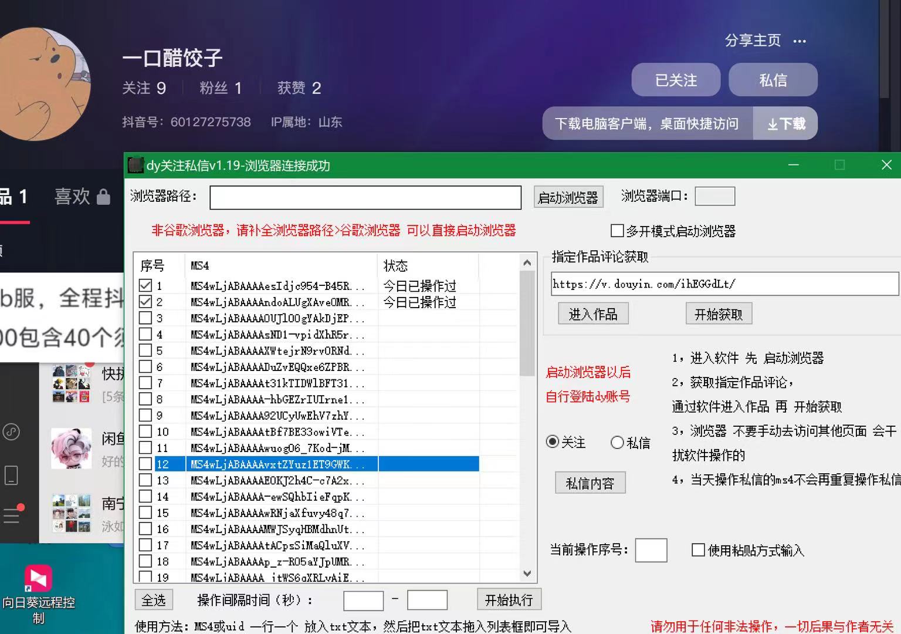The height and width of the screenshot is (634, 901).
Task: Open the 闲鱼 chat avatar with pink hair
Action: coord(71,448)
